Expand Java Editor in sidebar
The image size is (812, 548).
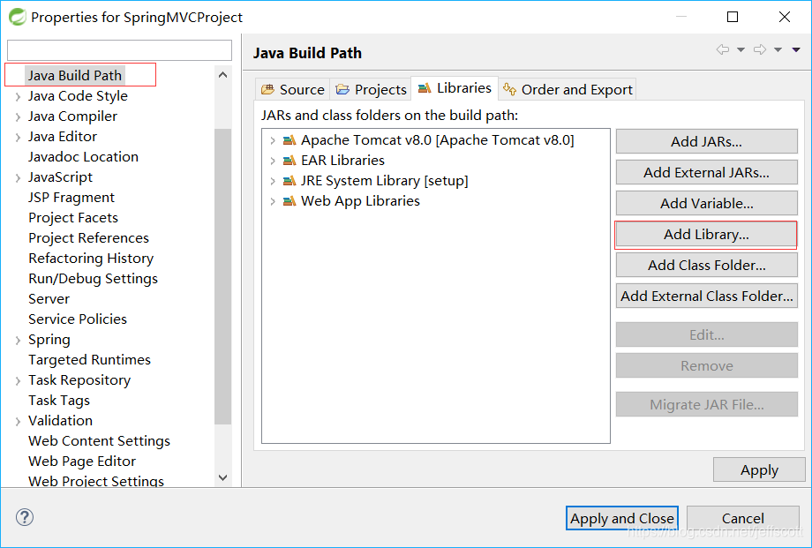pos(18,137)
